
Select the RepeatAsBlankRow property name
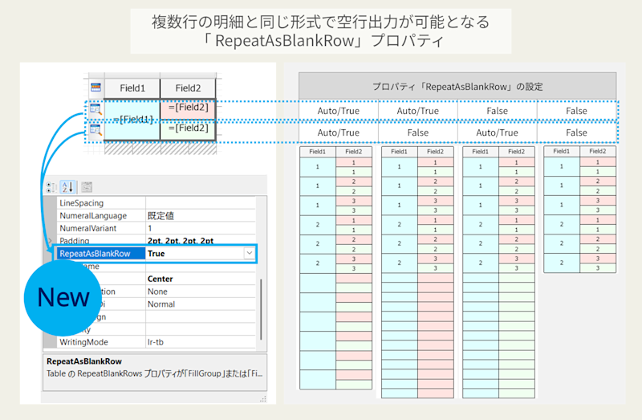click(x=101, y=254)
